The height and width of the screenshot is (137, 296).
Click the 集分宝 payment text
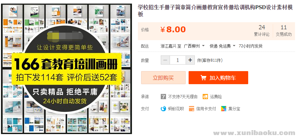(234, 109)
